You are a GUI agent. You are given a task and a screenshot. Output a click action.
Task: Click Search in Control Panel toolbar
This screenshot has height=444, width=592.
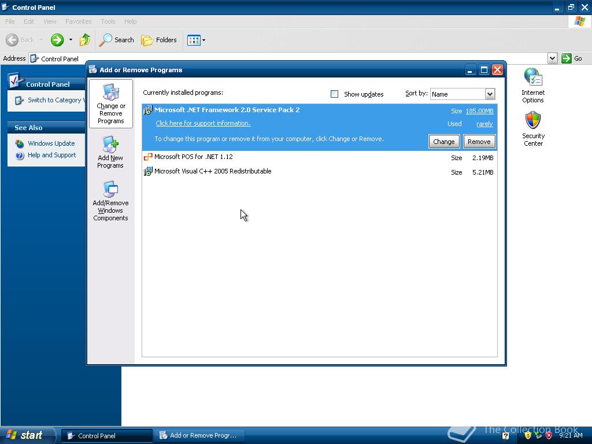pos(116,40)
